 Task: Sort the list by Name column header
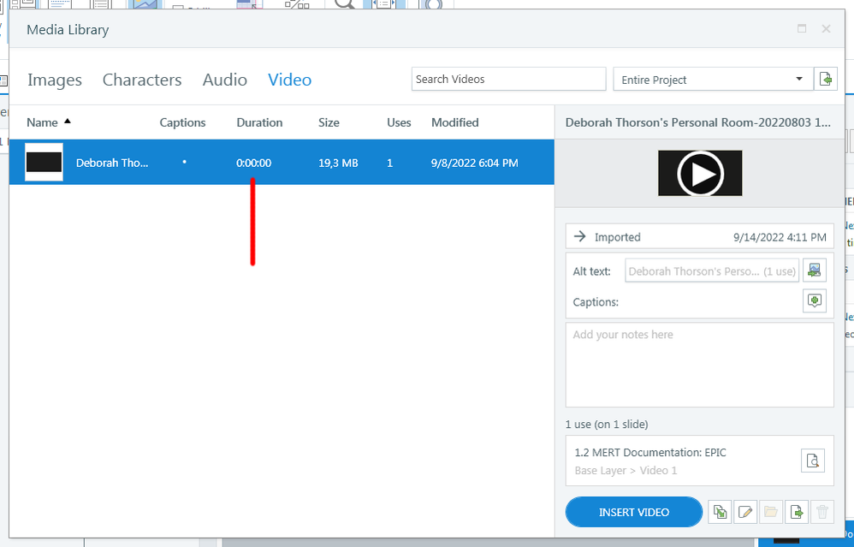pyautogui.click(x=43, y=122)
